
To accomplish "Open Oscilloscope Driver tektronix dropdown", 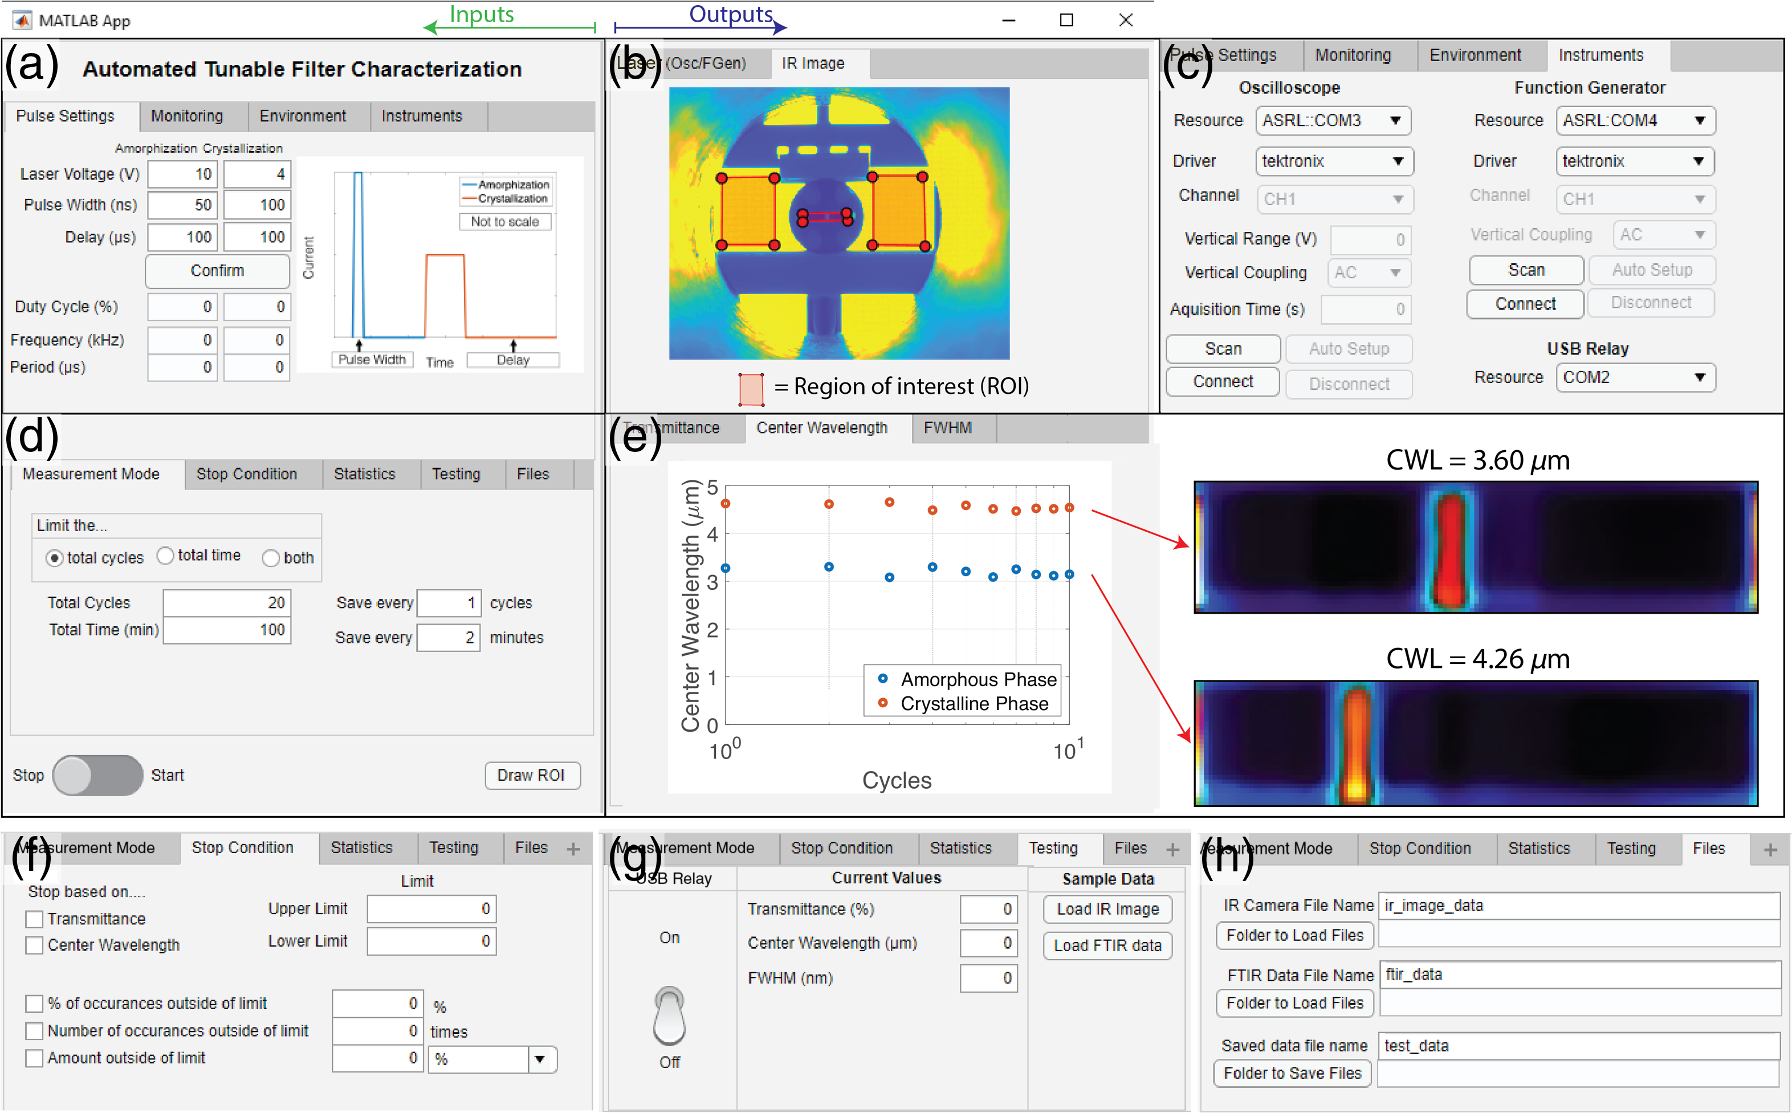I will 1334,161.
